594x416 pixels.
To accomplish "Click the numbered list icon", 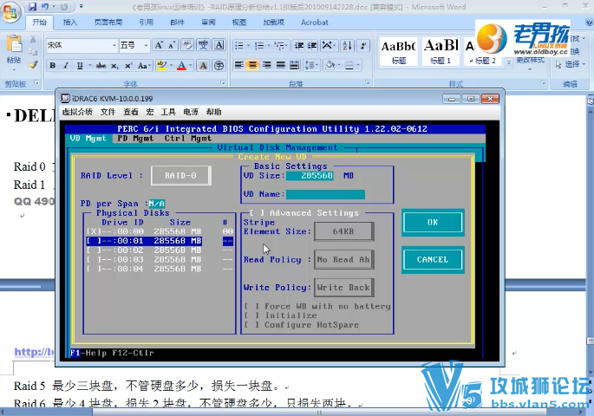I will click(259, 46).
